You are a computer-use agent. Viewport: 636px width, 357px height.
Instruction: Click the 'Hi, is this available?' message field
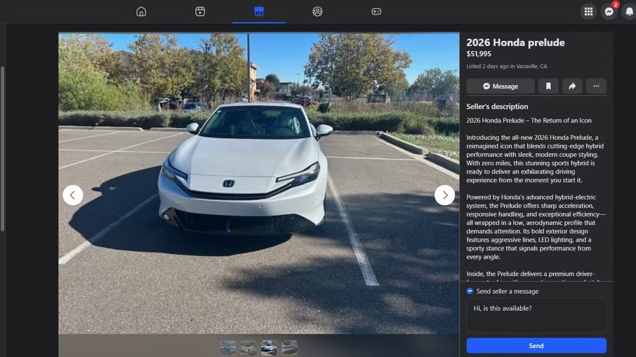pyautogui.click(x=536, y=315)
